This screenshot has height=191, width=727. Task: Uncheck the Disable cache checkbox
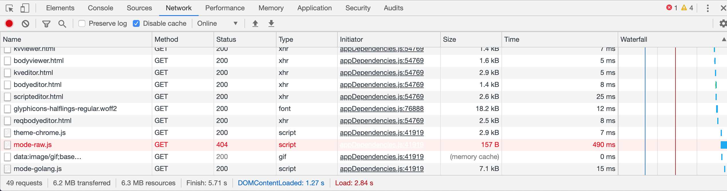pos(137,23)
